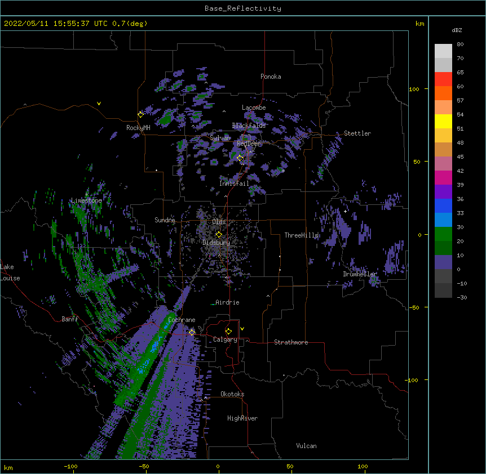The height and width of the screenshot is (474, 486).
Task: Click the Limestone label
Action: tap(86, 200)
